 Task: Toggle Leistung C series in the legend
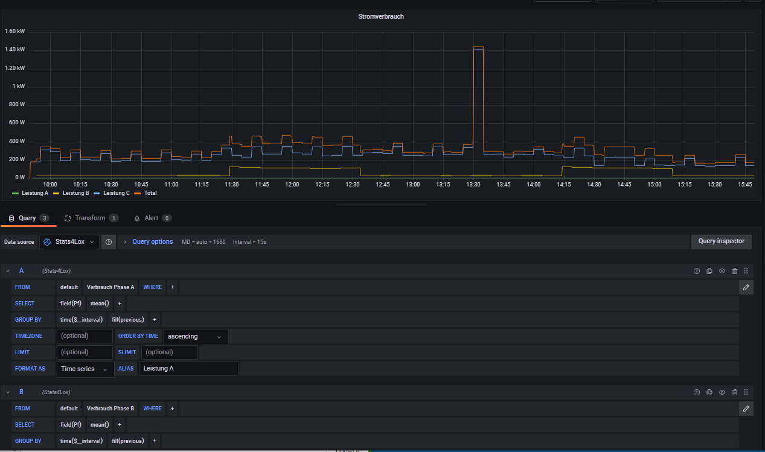point(116,193)
